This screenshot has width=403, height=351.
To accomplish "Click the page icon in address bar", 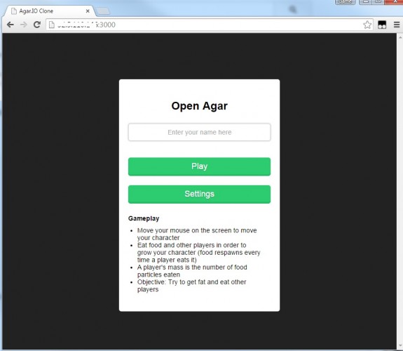I will (x=52, y=25).
